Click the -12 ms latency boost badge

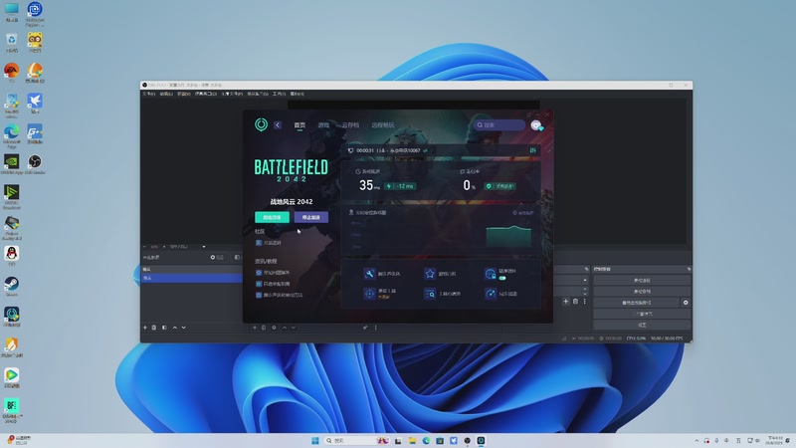[x=401, y=186]
